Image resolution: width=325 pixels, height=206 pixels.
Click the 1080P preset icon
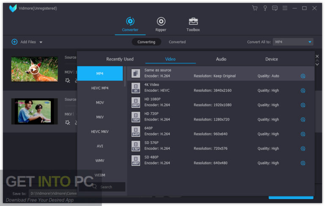pos(136,102)
